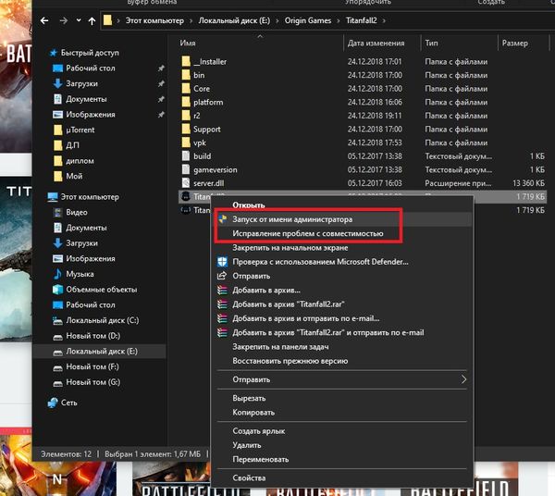Select the server.dll file

(208, 183)
